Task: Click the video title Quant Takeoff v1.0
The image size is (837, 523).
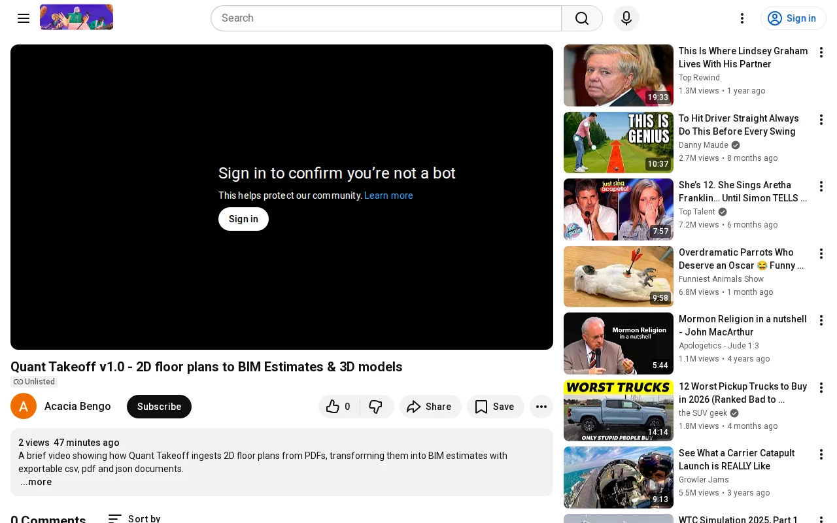Action: coord(207,367)
